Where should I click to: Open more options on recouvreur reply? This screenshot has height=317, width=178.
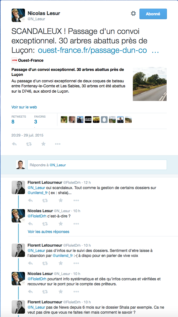coord(76,292)
